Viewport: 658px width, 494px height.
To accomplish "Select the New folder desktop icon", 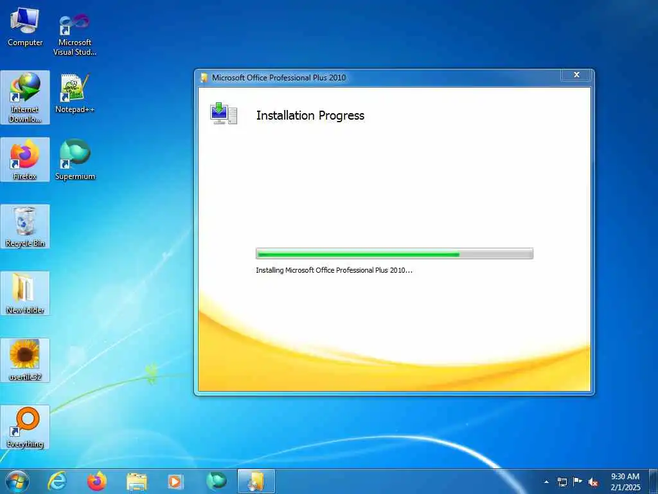I will [25, 293].
